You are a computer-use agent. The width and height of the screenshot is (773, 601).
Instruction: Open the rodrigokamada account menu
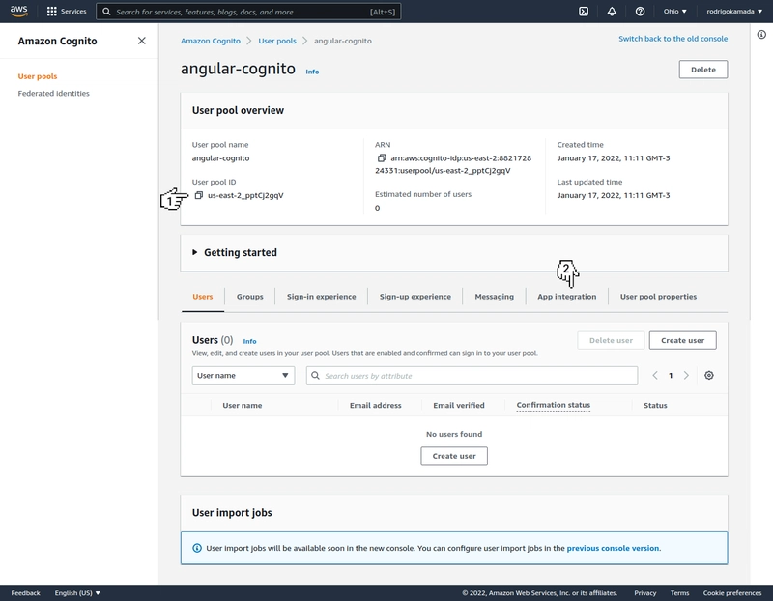(x=734, y=12)
